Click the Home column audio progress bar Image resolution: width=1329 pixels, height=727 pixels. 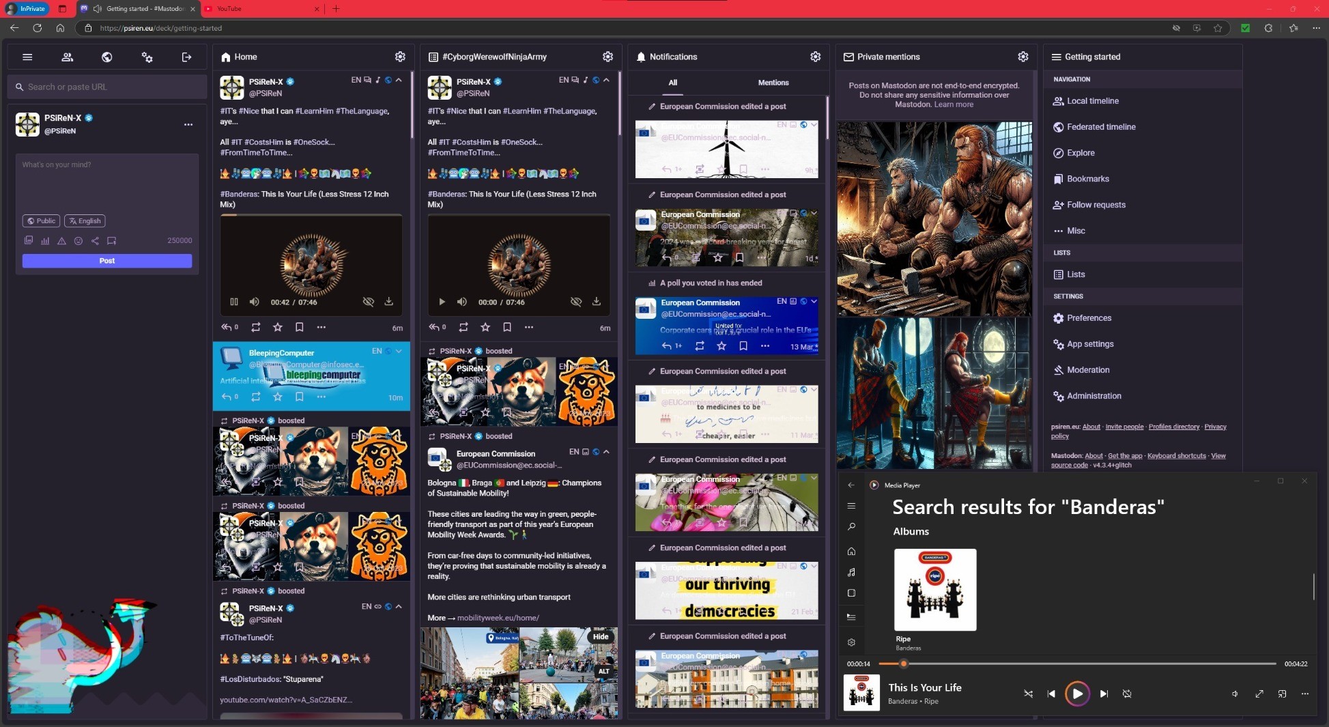pos(311,216)
